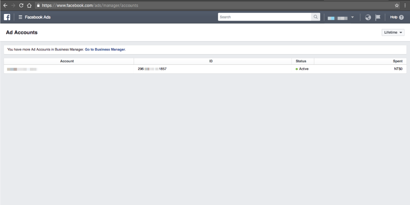The image size is (410, 205).
Task: Open the Lifetime date range dropdown
Action: [393, 32]
